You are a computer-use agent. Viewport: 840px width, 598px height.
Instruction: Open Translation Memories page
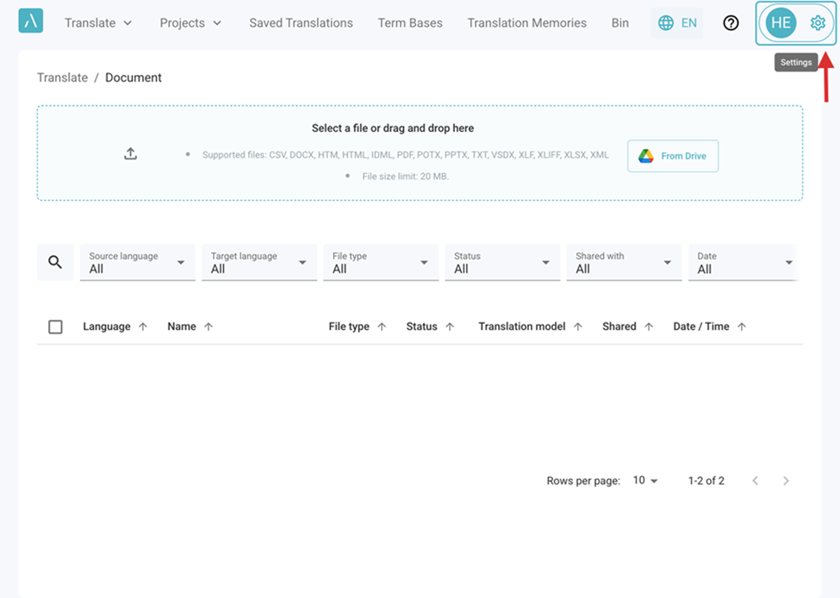click(527, 23)
